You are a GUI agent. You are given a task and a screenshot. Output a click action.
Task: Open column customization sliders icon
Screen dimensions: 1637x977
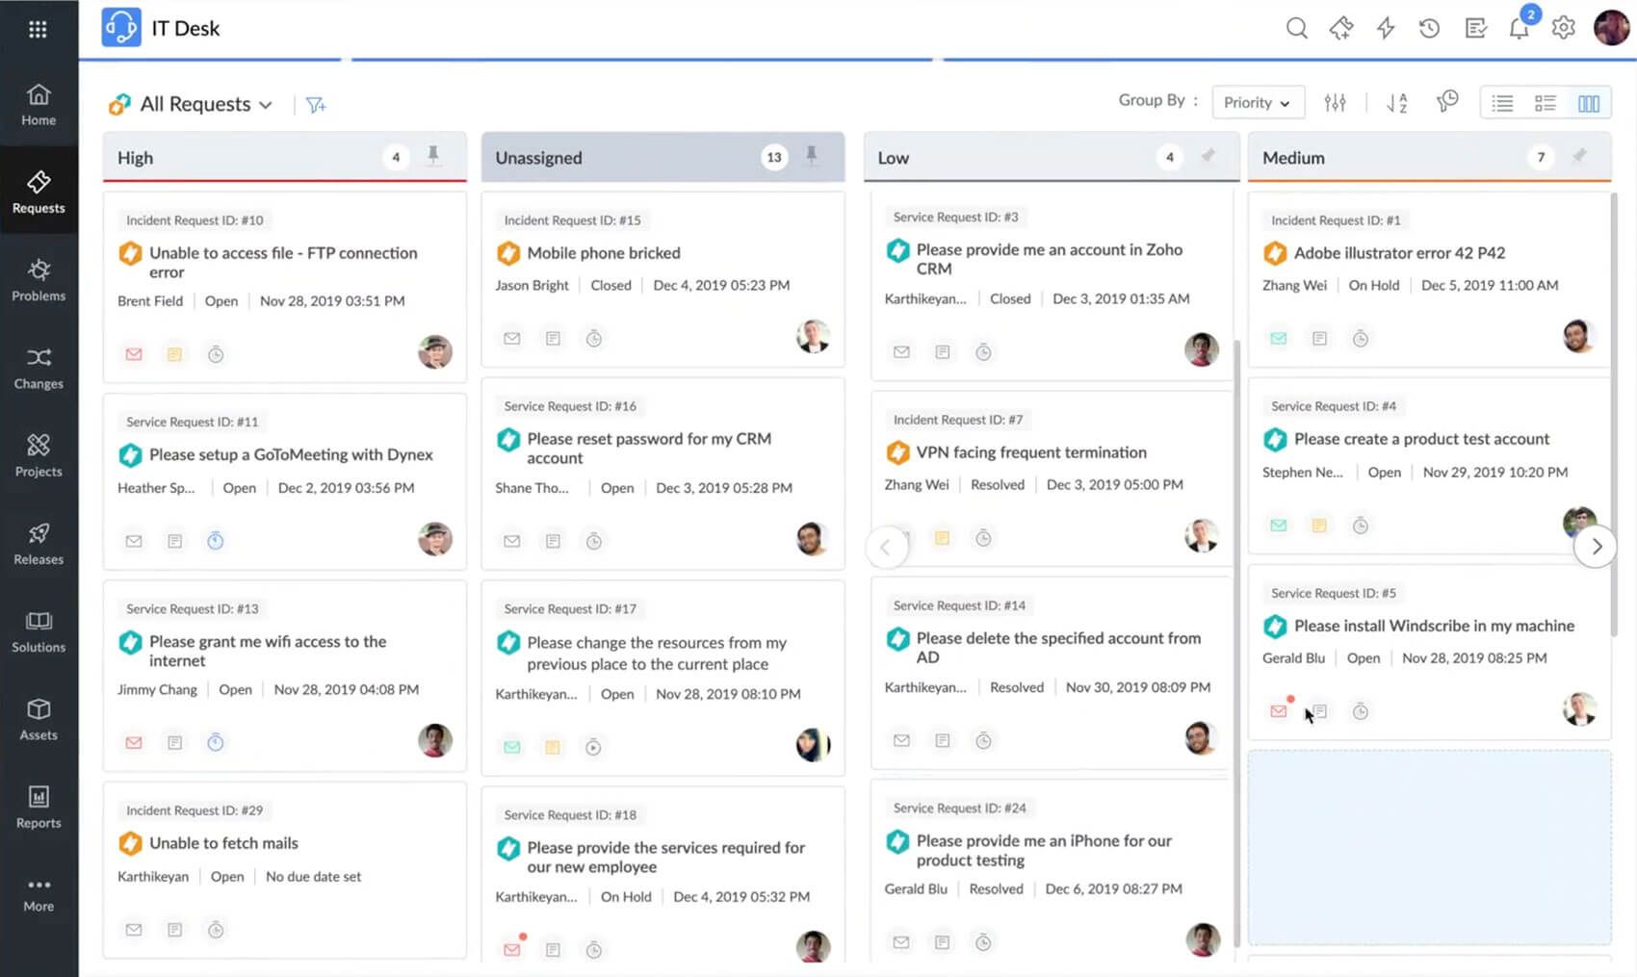[1335, 102]
